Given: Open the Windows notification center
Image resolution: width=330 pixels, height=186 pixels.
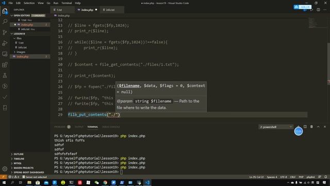Looking at the screenshot, I should click(324, 182).
